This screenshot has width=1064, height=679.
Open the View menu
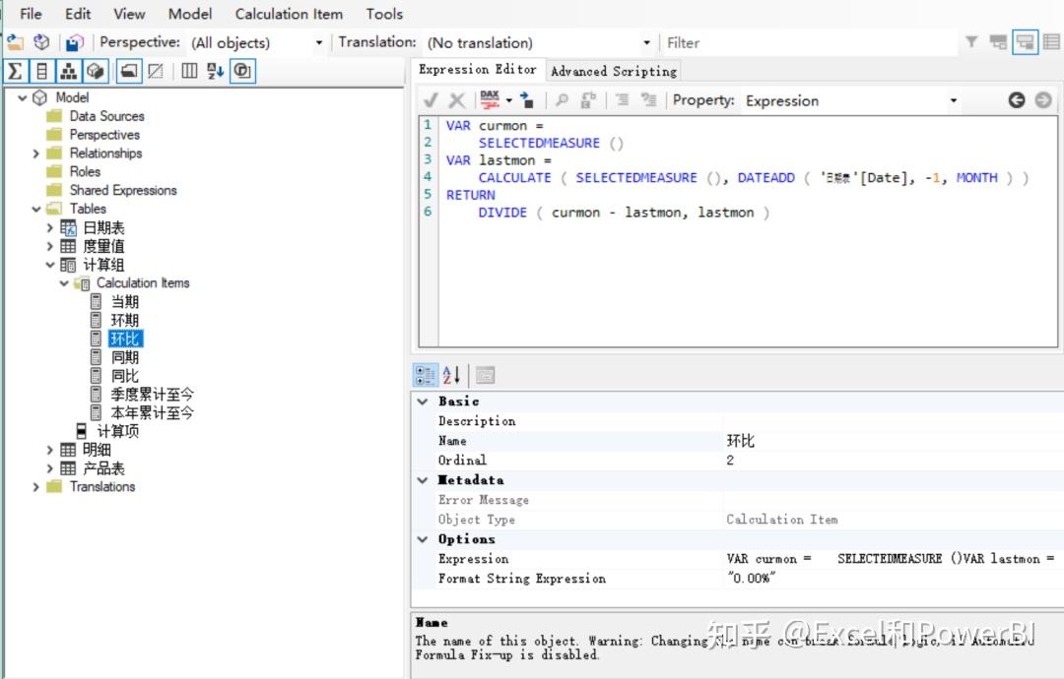(129, 14)
